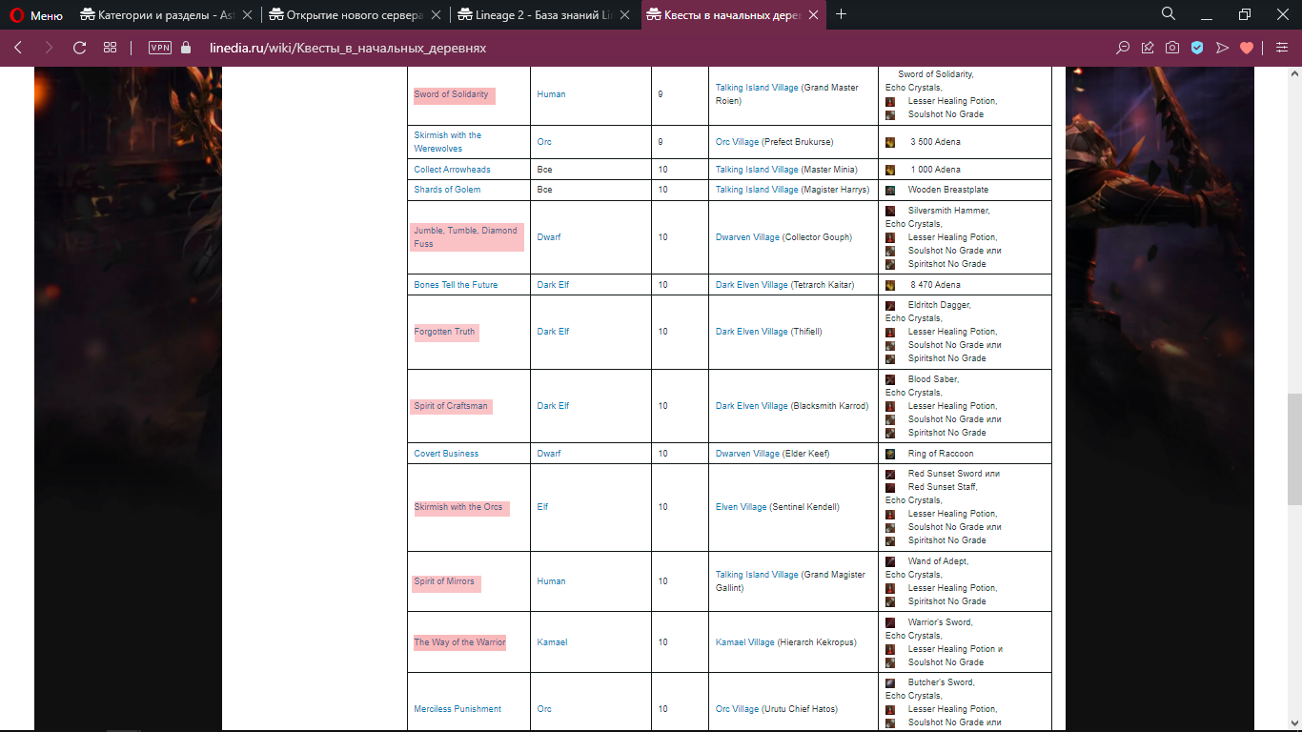This screenshot has height=732, width=1302.
Task: Open the ad blocker shield icon
Action: click(x=1197, y=48)
